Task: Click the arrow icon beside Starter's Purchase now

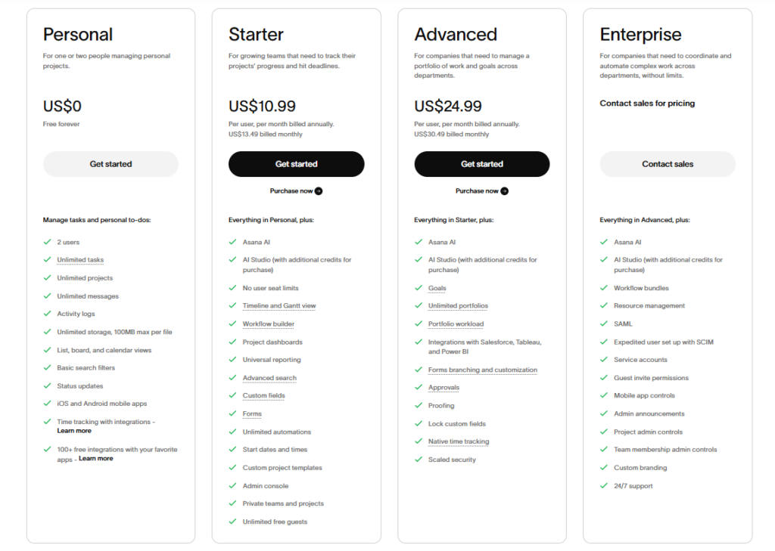Action: (x=319, y=191)
